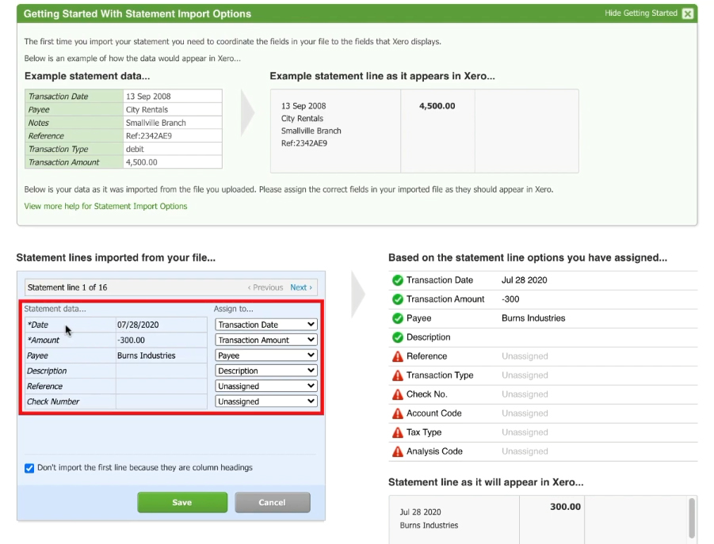
Task: Click Hide Getting Started link
Action: tap(640, 13)
